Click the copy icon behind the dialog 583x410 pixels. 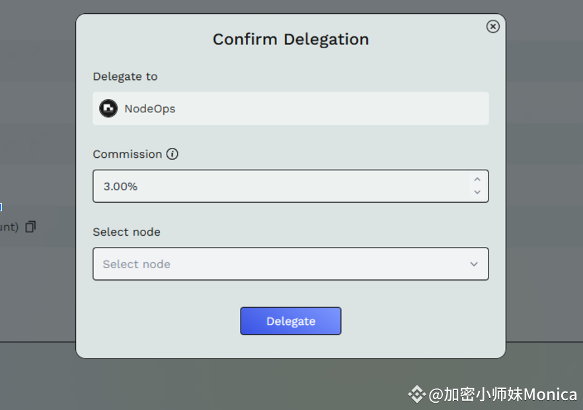(x=30, y=226)
